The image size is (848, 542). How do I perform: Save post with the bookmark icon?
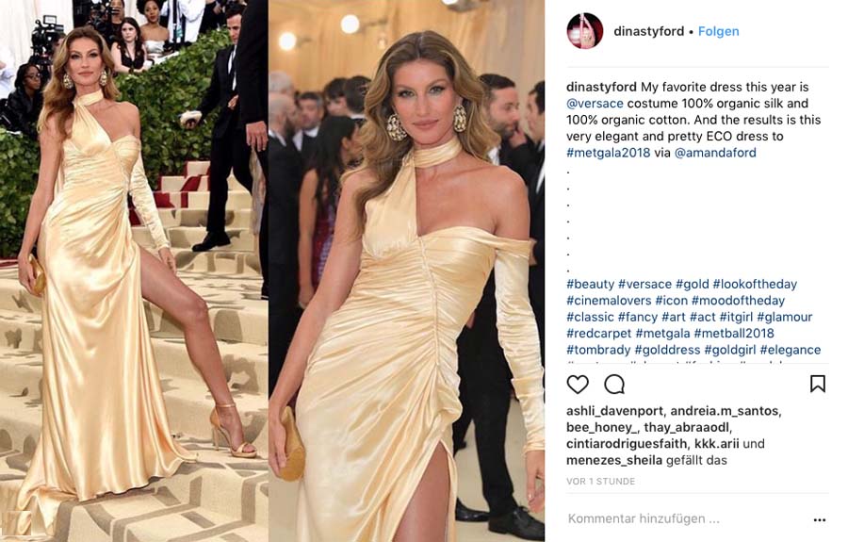tap(818, 384)
